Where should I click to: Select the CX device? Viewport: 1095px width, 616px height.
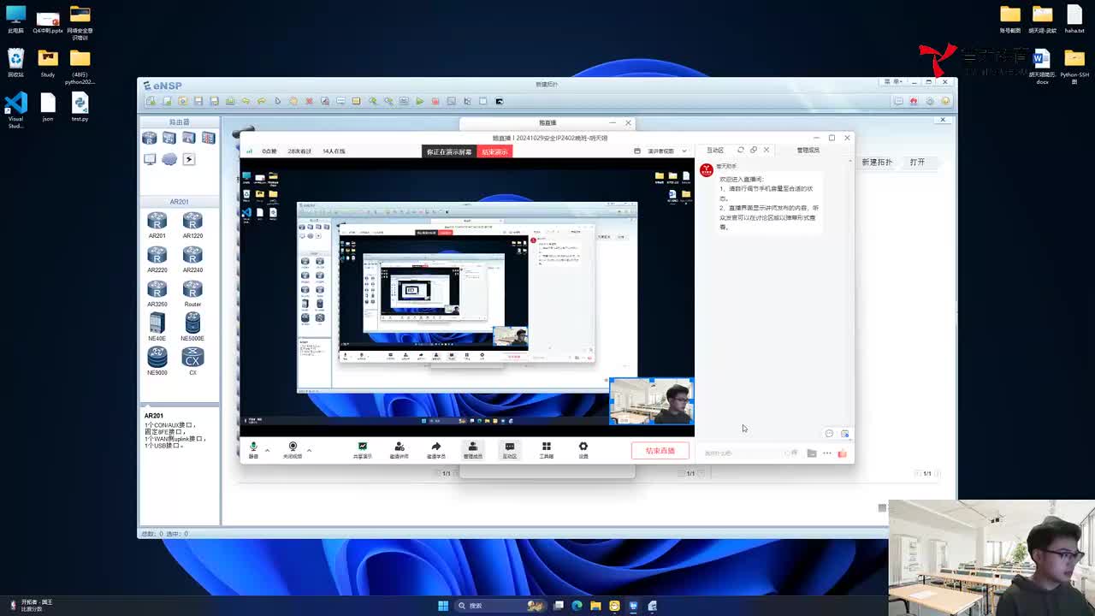coord(192,361)
